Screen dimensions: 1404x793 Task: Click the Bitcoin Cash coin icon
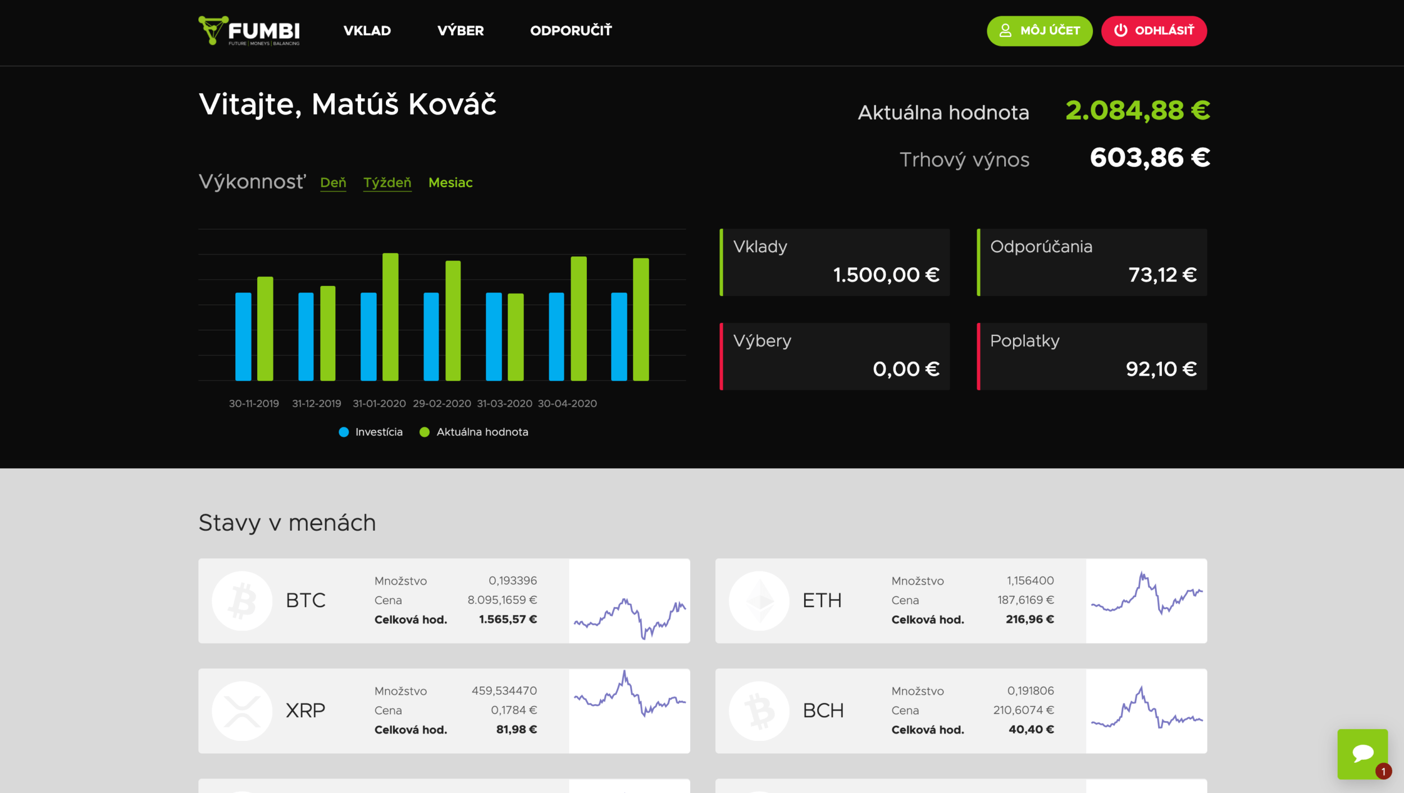[x=759, y=710]
